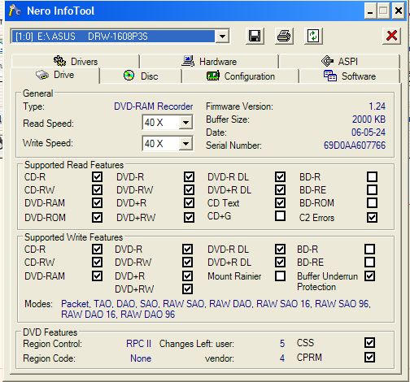
Task: Click the Print icon
Action: tap(284, 36)
